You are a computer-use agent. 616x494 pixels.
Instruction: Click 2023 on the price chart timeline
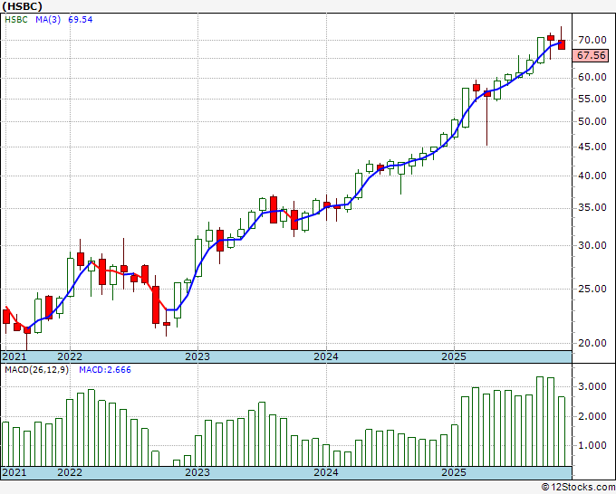click(197, 356)
